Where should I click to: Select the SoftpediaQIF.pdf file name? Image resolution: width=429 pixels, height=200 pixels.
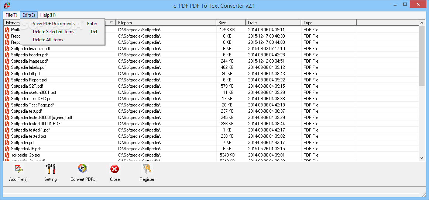pyautogui.click(x=26, y=149)
